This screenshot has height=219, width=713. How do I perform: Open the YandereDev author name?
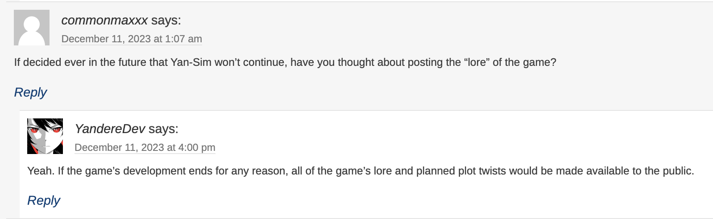point(110,129)
